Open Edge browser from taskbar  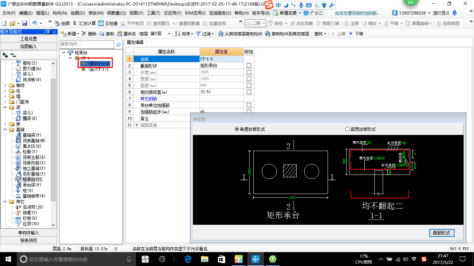[188, 259]
